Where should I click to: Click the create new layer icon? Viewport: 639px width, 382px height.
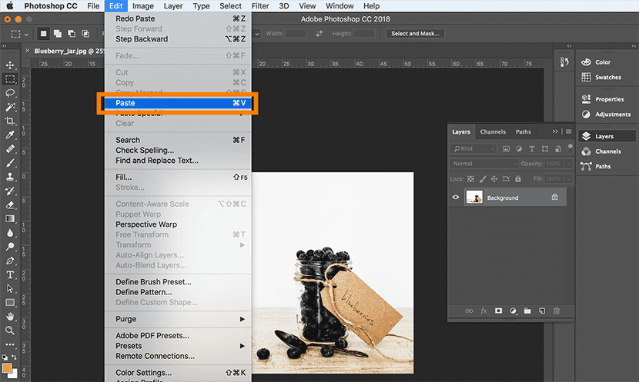pyautogui.click(x=542, y=311)
